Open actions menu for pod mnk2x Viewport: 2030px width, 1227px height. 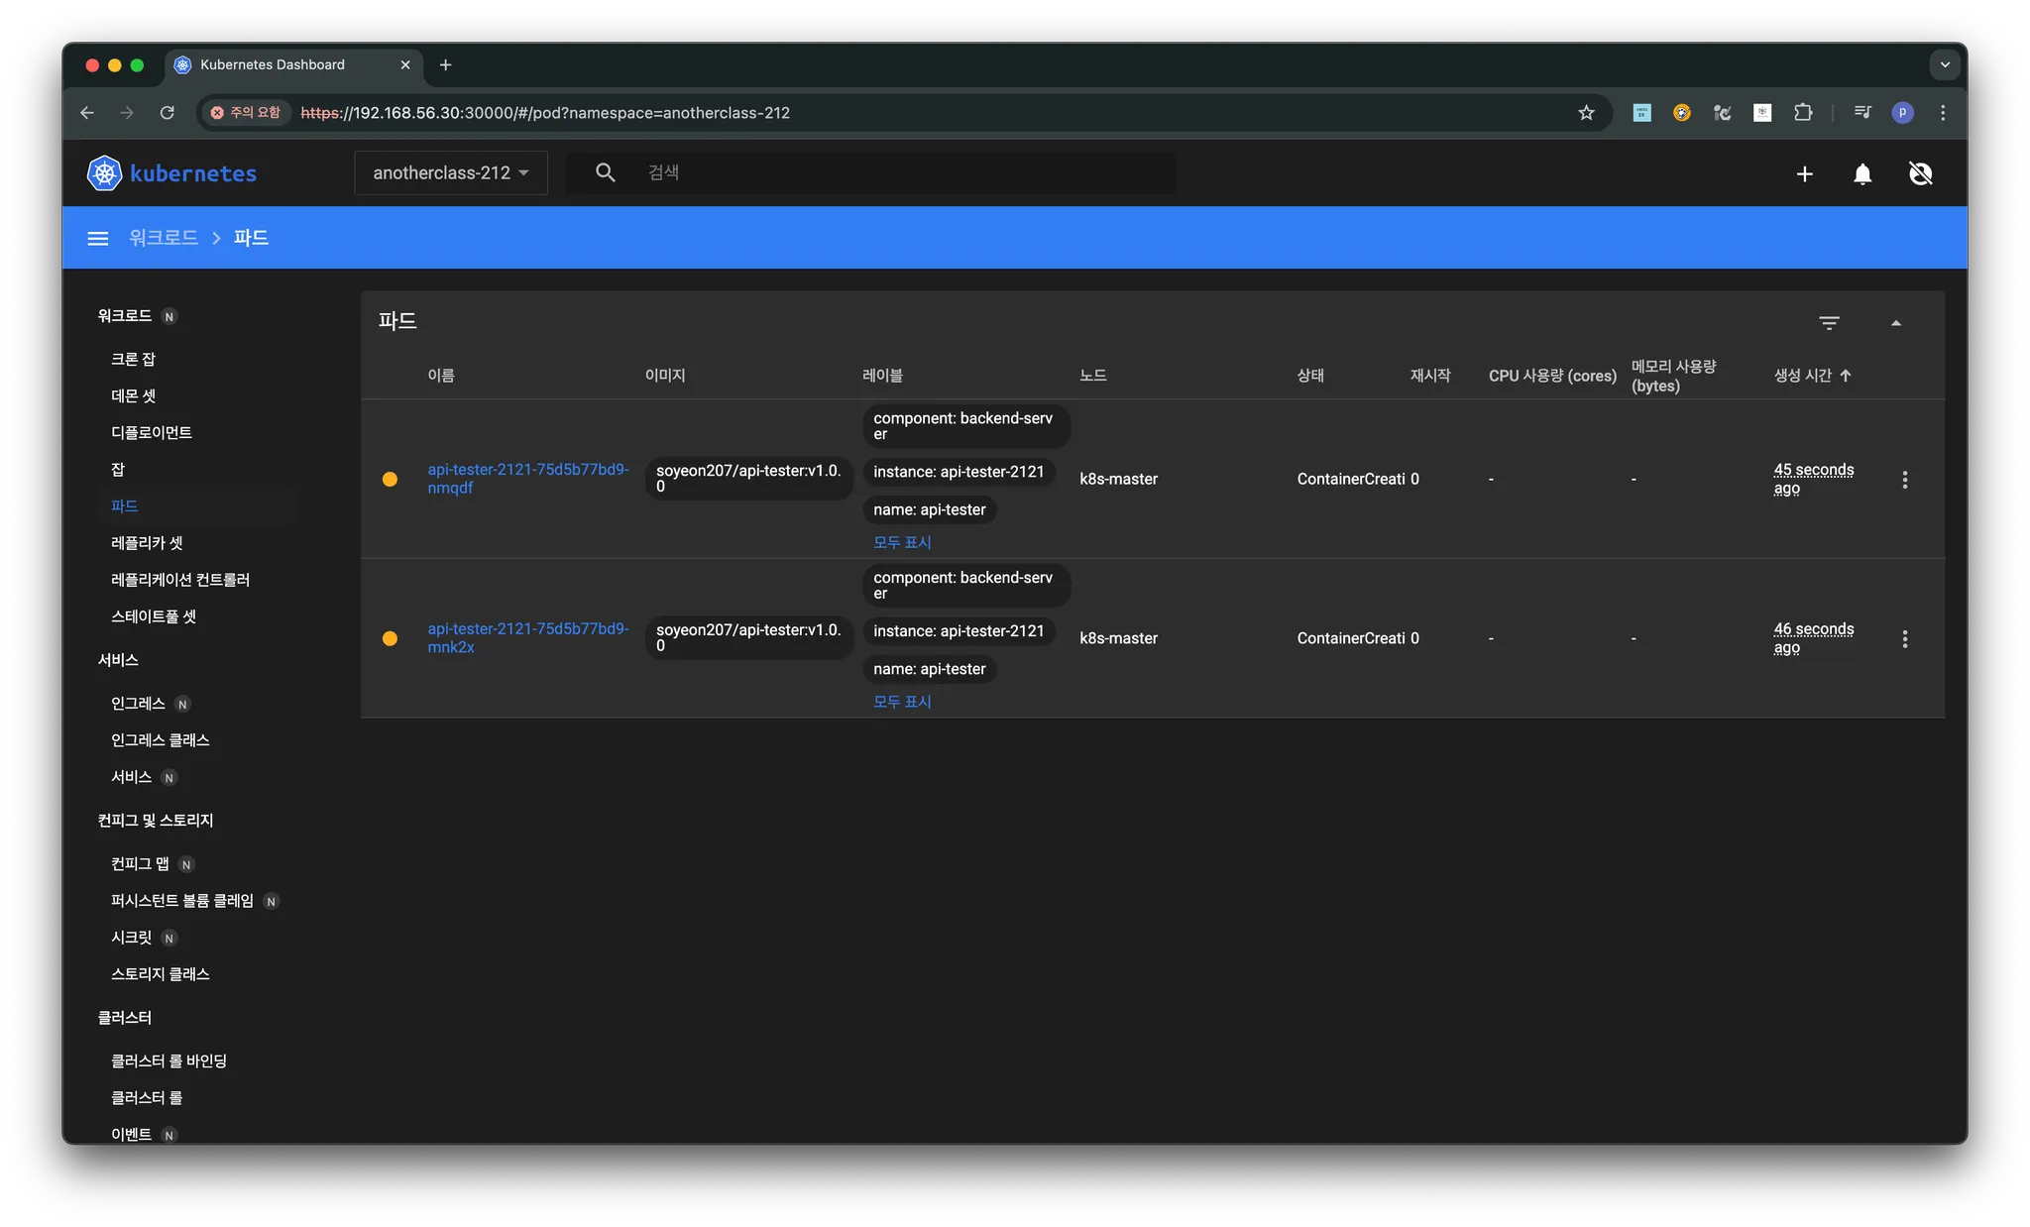(1904, 639)
